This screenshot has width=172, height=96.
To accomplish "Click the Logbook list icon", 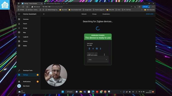I will [x=19, y=37].
